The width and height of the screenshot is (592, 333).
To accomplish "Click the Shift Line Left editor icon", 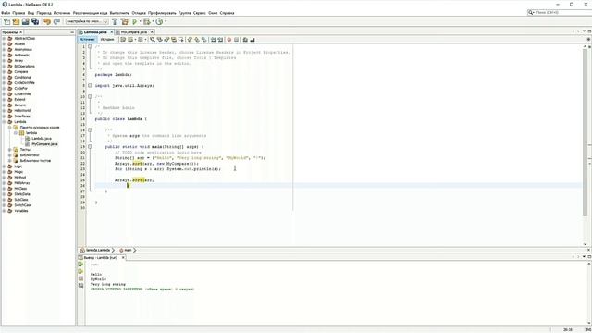I will point(214,39).
